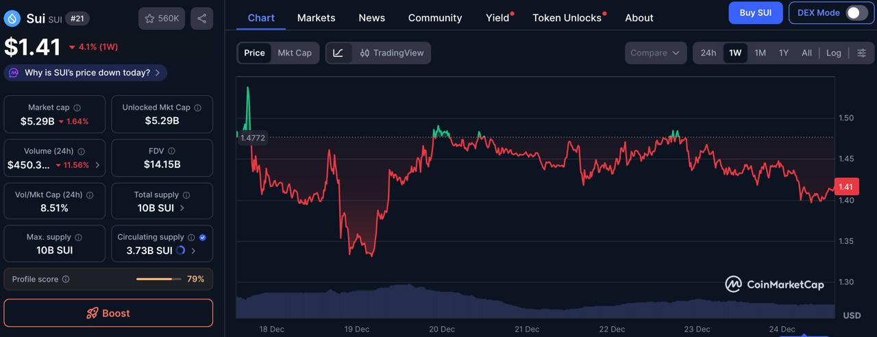Click Profile score info icon

coord(66,279)
